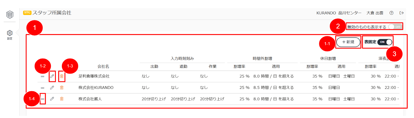Click 日曜日 holiday cell in 株式会社KURANDO row
The width and height of the screenshot is (414, 118).
click(334, 88)
